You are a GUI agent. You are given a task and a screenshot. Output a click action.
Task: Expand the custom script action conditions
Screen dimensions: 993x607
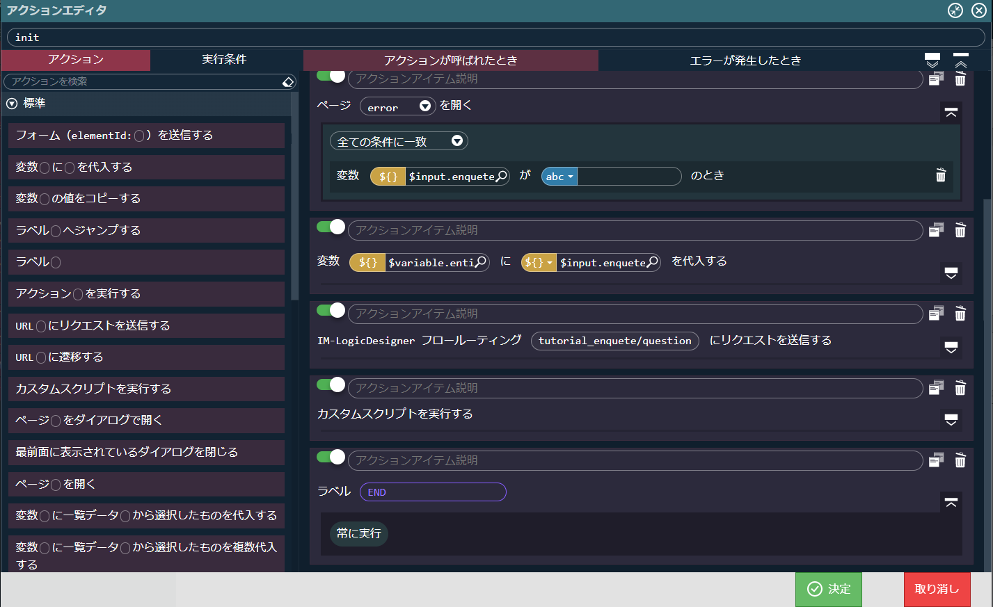pos(951,419)
